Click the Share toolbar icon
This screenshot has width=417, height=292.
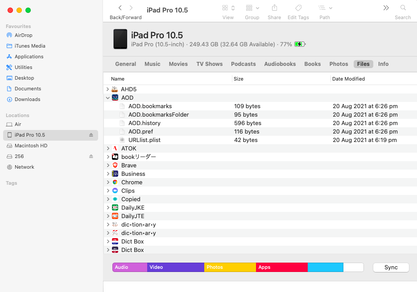tap(274, 8)
